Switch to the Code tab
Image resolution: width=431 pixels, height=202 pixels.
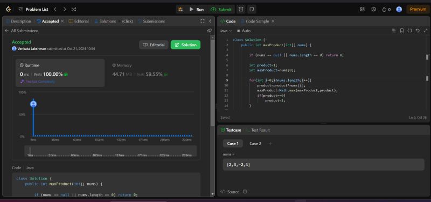coord(228,21)
